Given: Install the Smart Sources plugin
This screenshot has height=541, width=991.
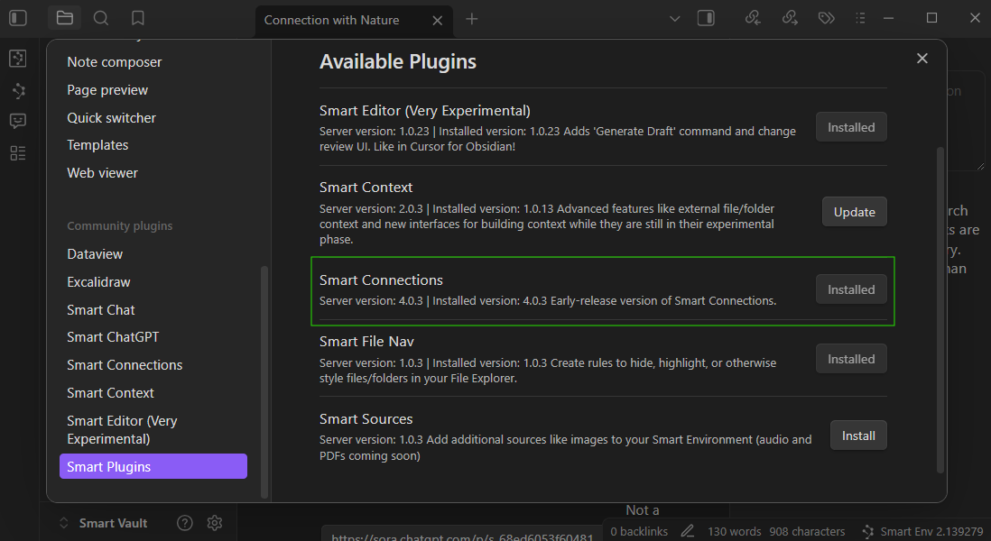Looking at the screenshot, I should click(x=857, y=436).
